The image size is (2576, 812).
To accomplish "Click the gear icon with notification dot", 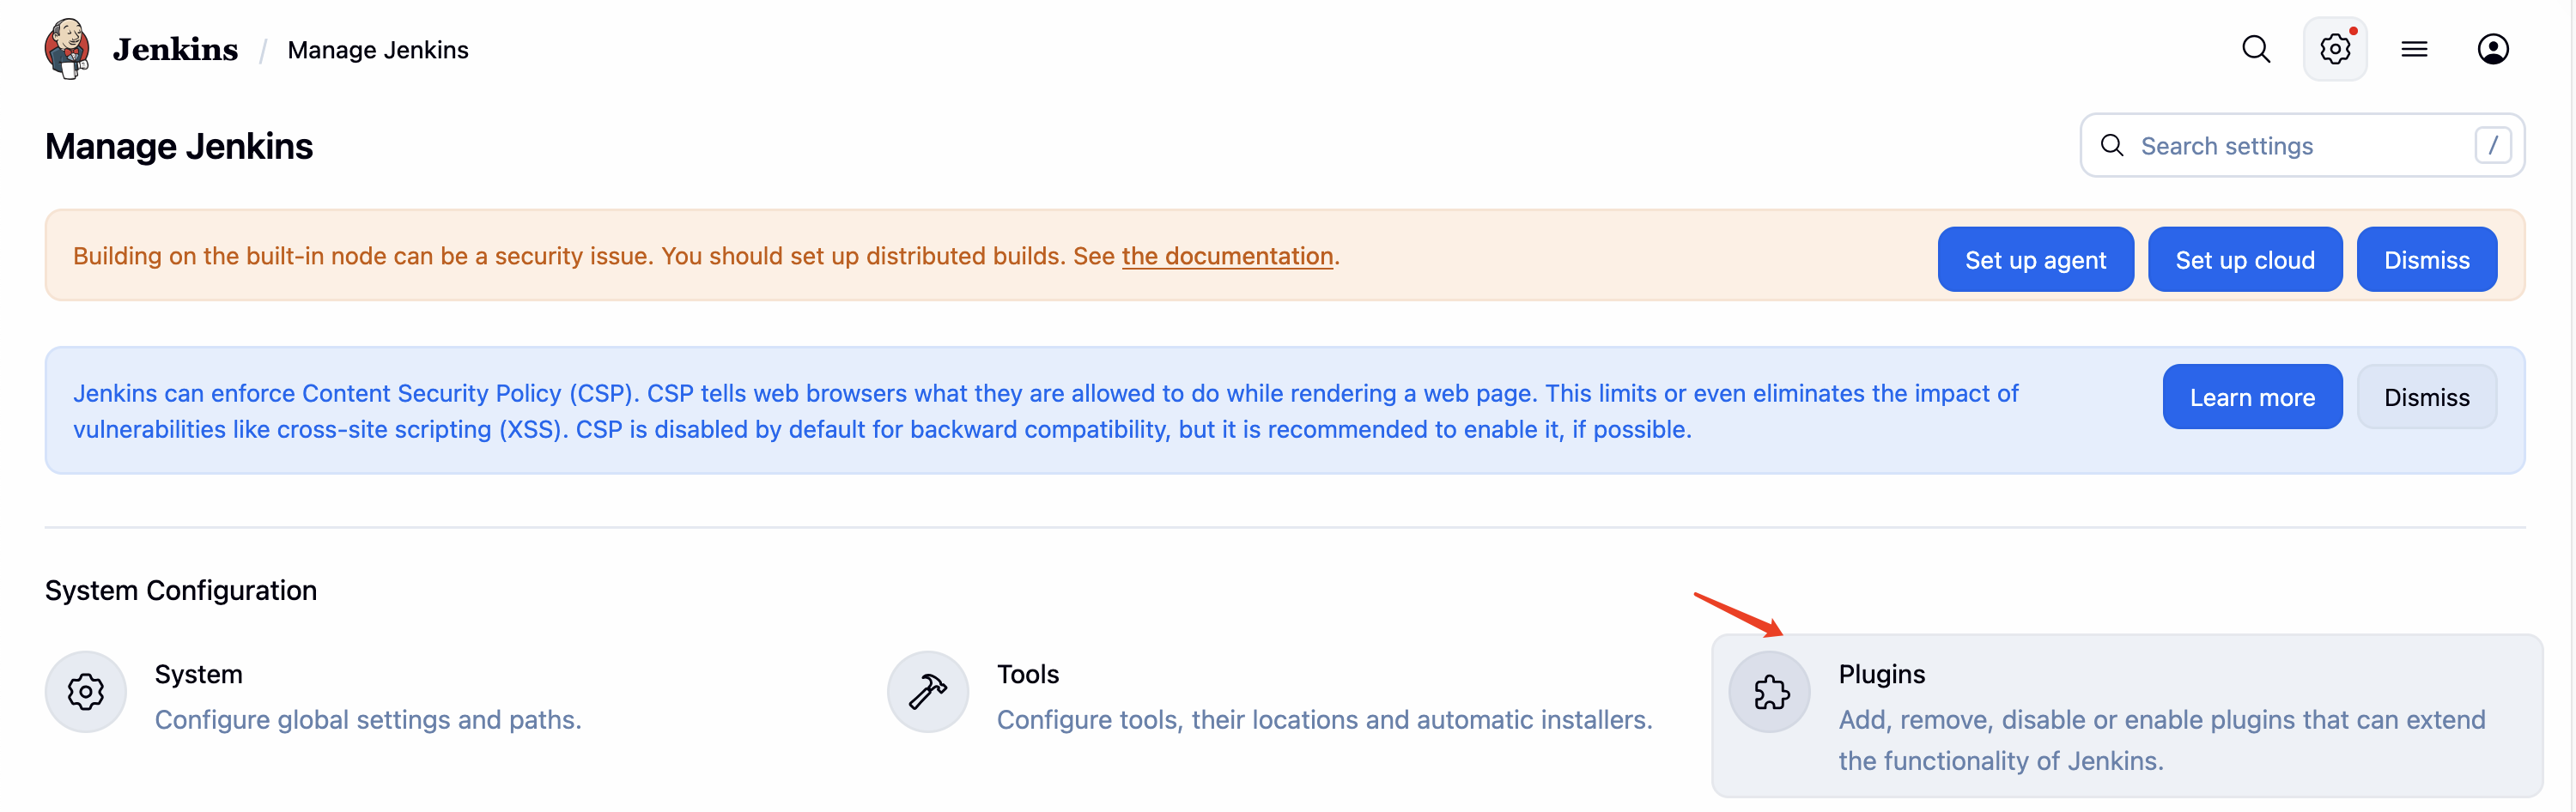I will pos(2334,49).
